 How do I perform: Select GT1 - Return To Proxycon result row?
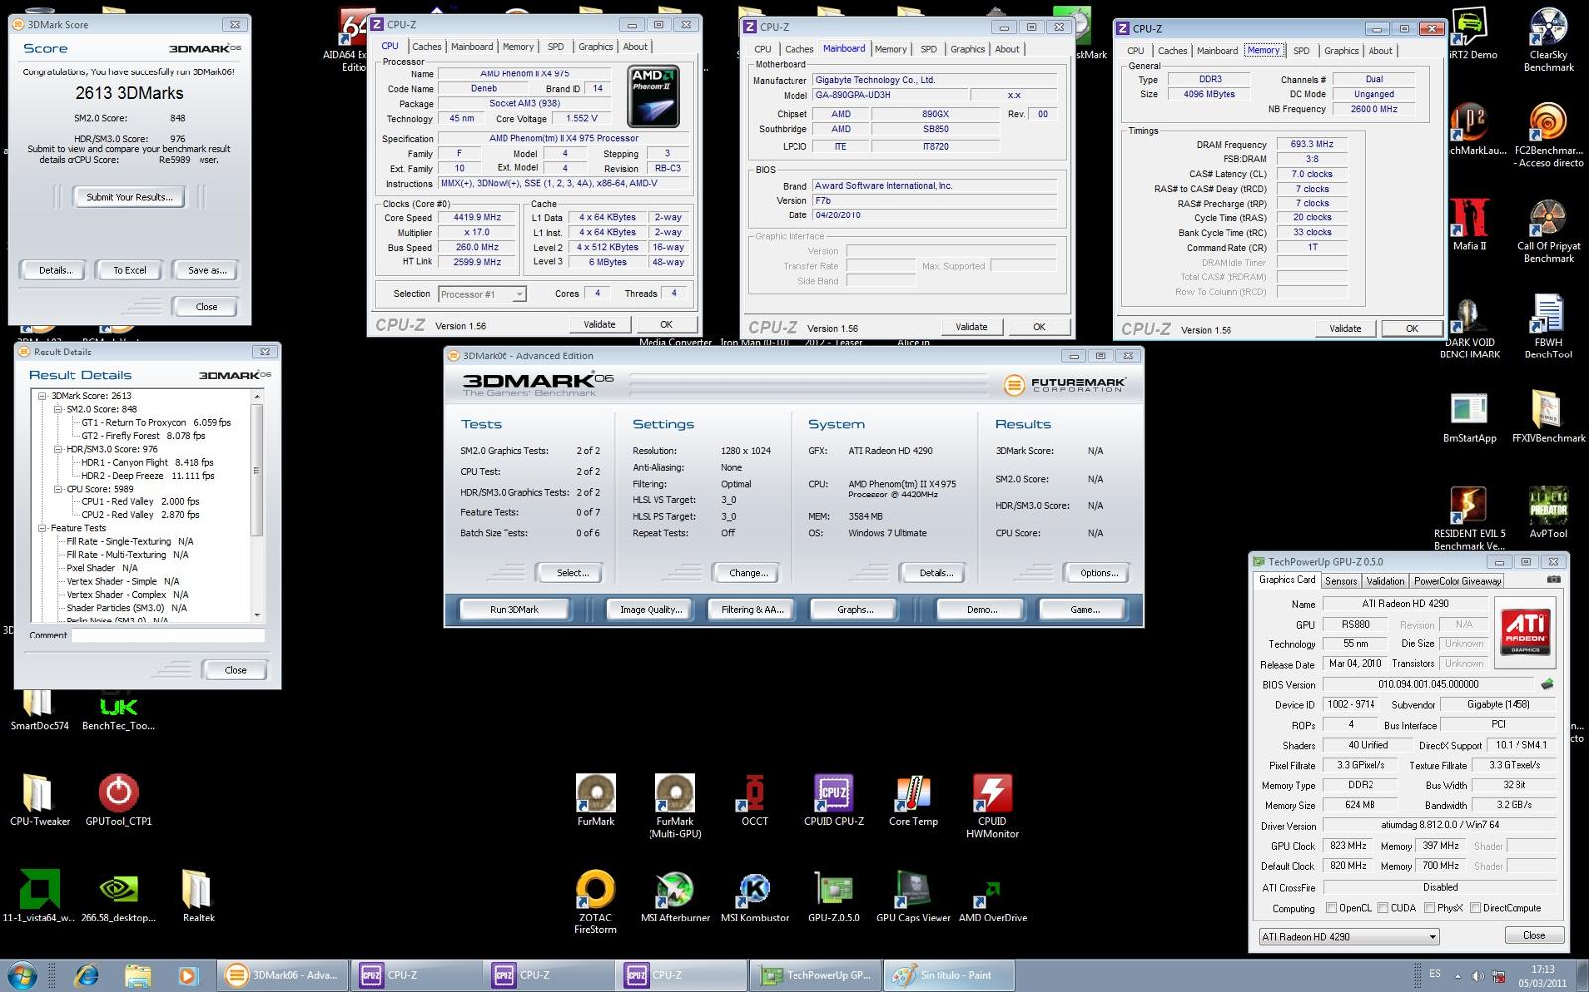(x=156, y=422)
